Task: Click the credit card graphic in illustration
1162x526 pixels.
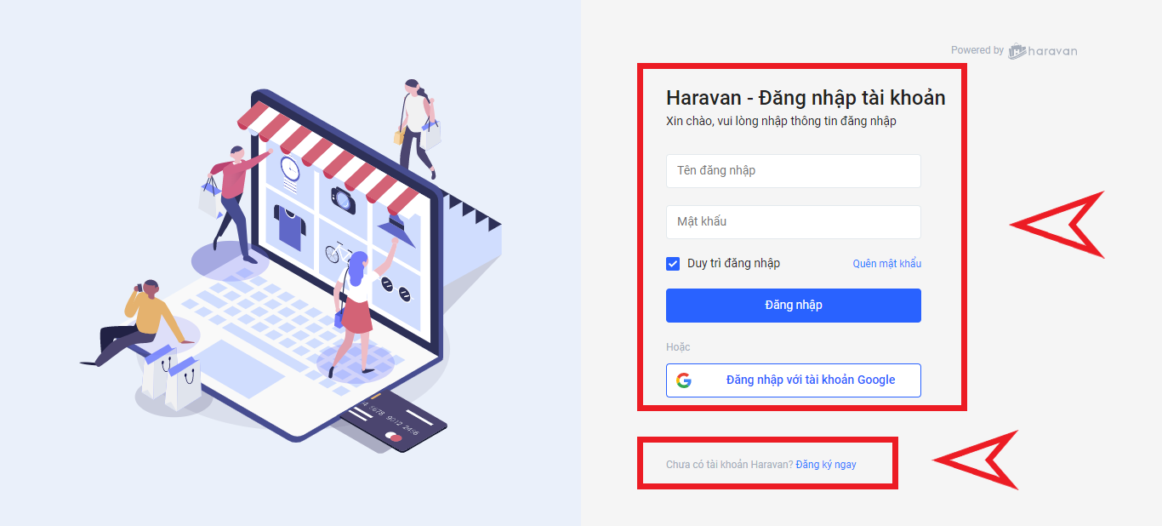Action: pos(392,420)
